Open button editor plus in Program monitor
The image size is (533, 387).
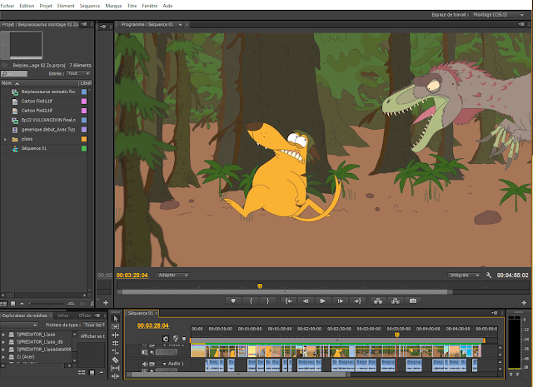click(524, 302)
